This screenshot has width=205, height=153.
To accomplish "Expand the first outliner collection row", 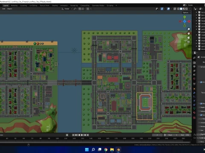I will pos(196,12).
